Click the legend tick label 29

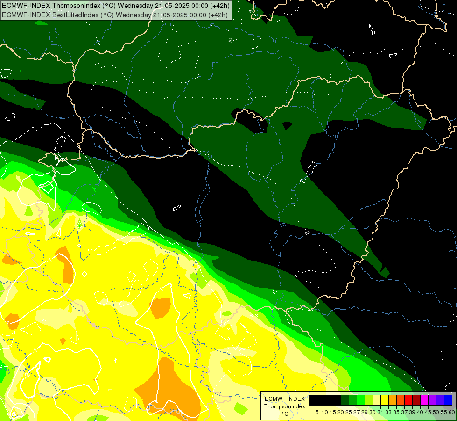point(365,412)
